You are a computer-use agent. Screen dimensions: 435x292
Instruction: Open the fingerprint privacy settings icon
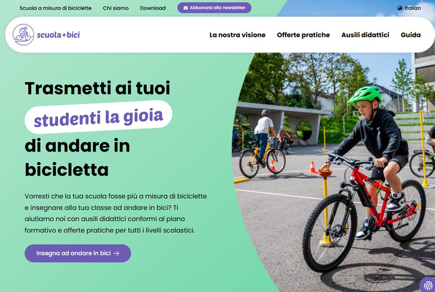pyautogui.click(x=428, y=285)
